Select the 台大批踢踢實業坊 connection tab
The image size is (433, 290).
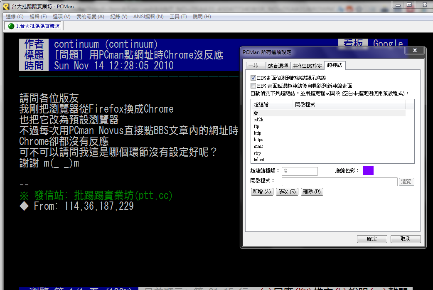pyautogui.click(x=34, y=26)
